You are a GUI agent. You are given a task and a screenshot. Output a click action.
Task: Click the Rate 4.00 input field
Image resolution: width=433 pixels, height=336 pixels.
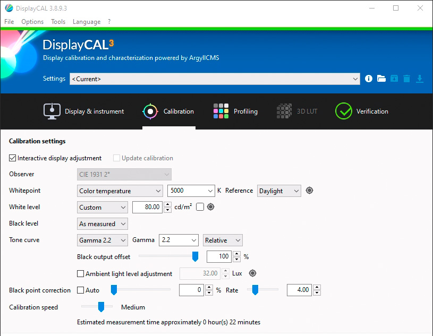(299, 290)
